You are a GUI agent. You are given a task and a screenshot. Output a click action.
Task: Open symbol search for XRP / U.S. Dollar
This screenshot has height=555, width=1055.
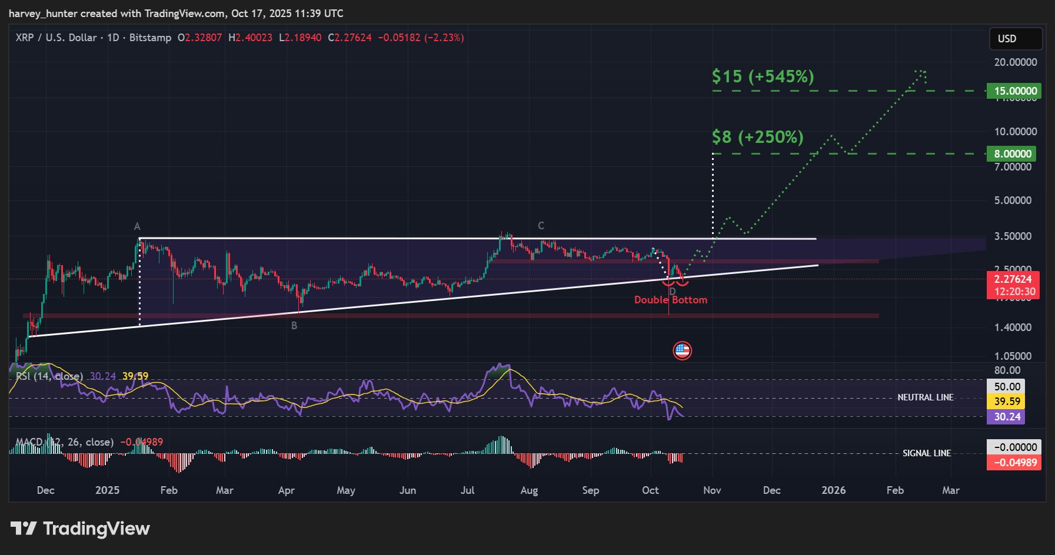tap(56, 38)
